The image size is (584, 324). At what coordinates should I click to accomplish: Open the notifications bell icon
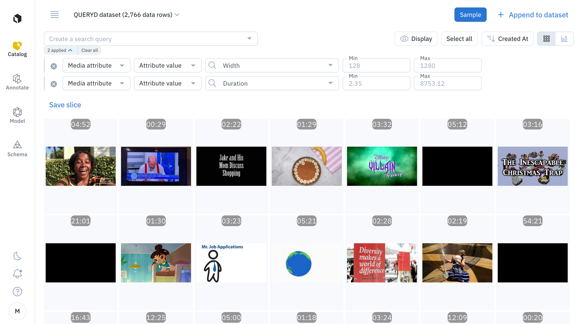(17, 274)
